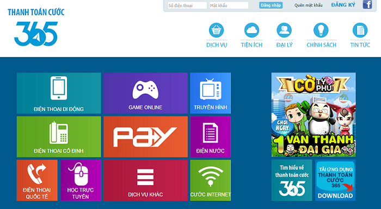Follow the Quên mật khẩu link
The height and width of the screenshot is (209, 381).
click(x=309, y=5)
